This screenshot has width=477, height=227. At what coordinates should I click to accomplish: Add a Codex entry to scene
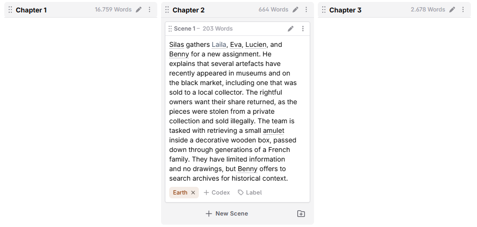[x=217, y=193]
